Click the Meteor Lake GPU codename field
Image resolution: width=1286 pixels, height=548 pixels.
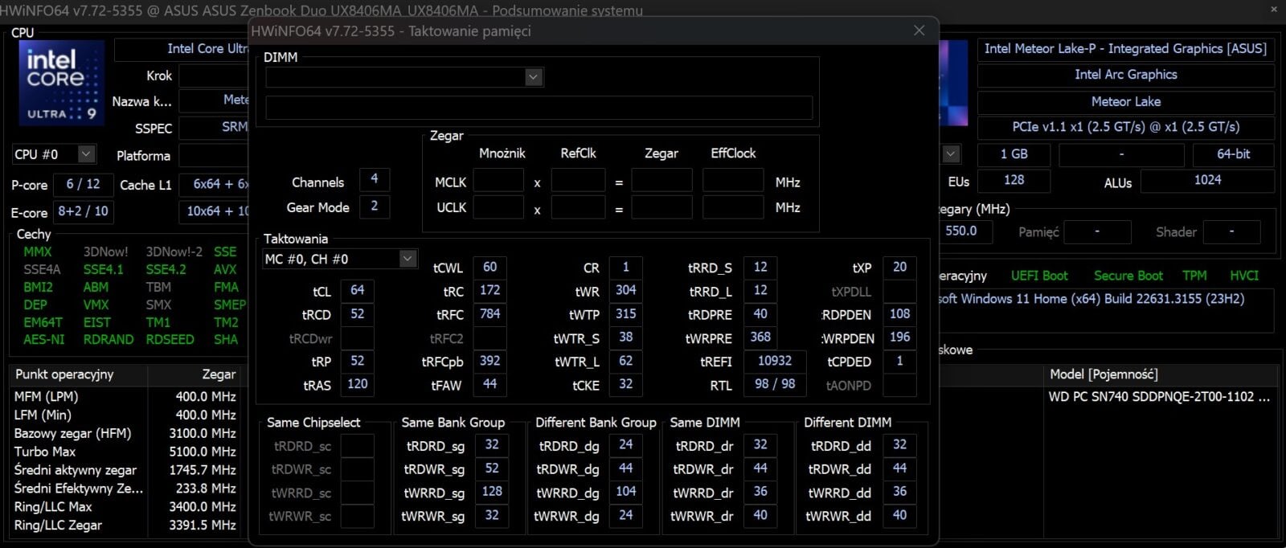(1125, 101)
